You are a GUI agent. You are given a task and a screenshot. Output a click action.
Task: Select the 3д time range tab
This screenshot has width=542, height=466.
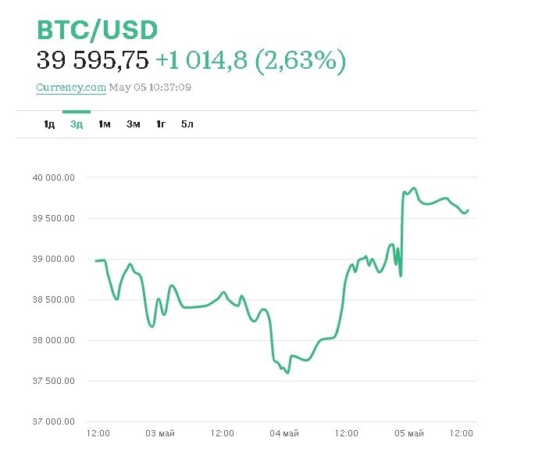pyautogui.click(x=77, y=125)
